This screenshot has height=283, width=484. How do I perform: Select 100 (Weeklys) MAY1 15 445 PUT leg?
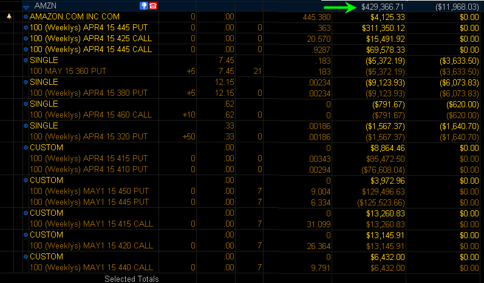click(89, 202)
